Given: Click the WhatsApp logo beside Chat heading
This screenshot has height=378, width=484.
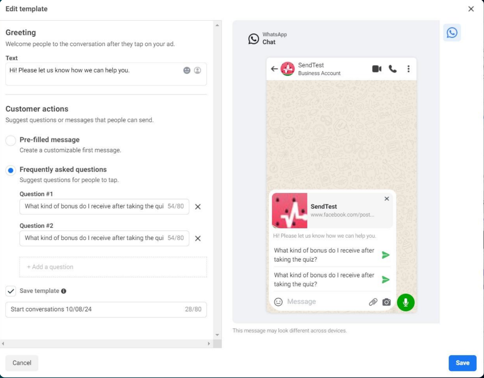Looking at the screenshot, I should pyautogui.click(x=254, y=39).
